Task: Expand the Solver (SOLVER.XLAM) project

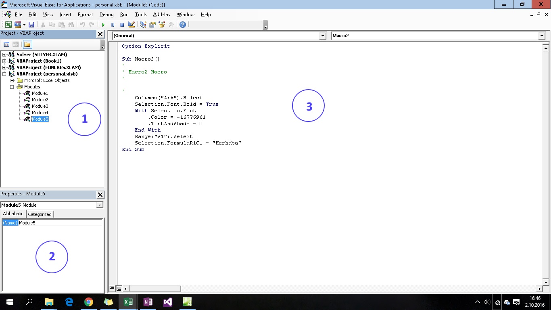Action: [4, 54]
